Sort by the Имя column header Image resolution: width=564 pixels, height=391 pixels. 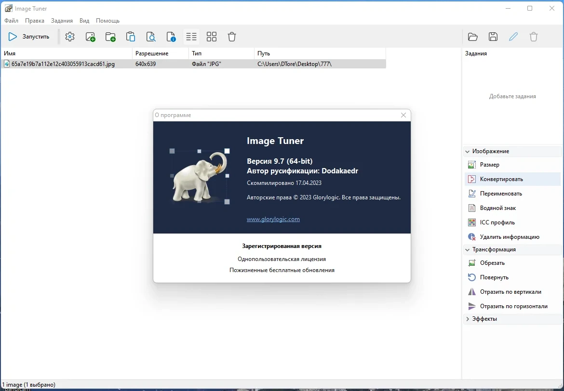click(x=67, y=53)
